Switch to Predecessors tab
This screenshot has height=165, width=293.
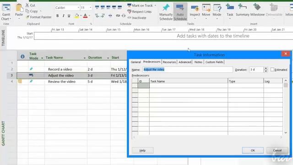[152, 62]
